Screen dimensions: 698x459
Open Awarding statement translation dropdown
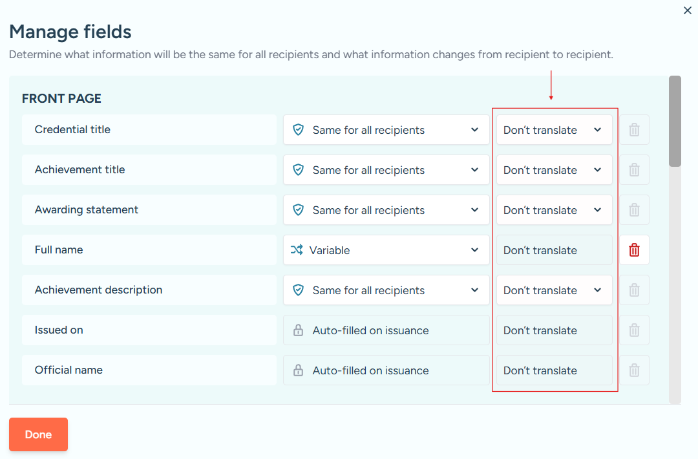coord(554,210)
